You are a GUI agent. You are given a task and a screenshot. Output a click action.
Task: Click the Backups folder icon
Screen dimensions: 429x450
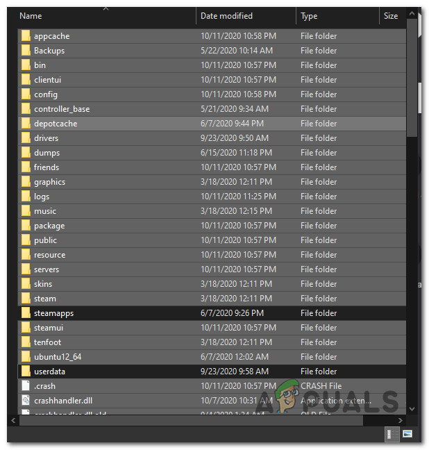tap(26, 51)
